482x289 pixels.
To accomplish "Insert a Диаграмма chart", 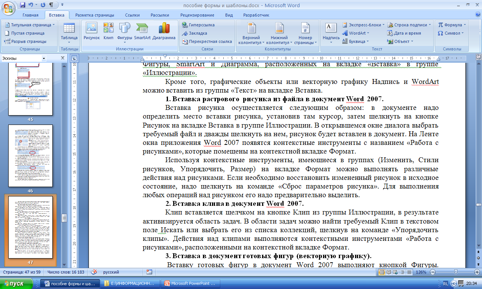I will click(164, 32).
